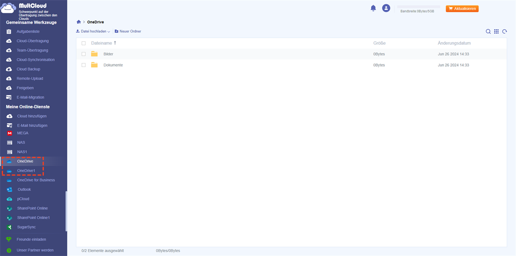Click the sidebar vertical scrollbar

(66, 211)
